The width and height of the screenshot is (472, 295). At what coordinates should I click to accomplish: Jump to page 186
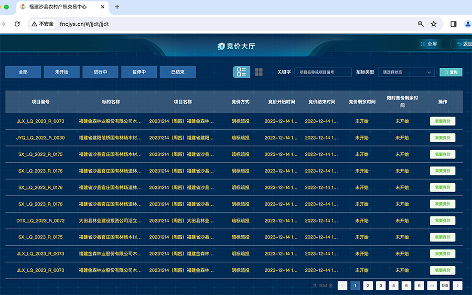pos(445,286)
